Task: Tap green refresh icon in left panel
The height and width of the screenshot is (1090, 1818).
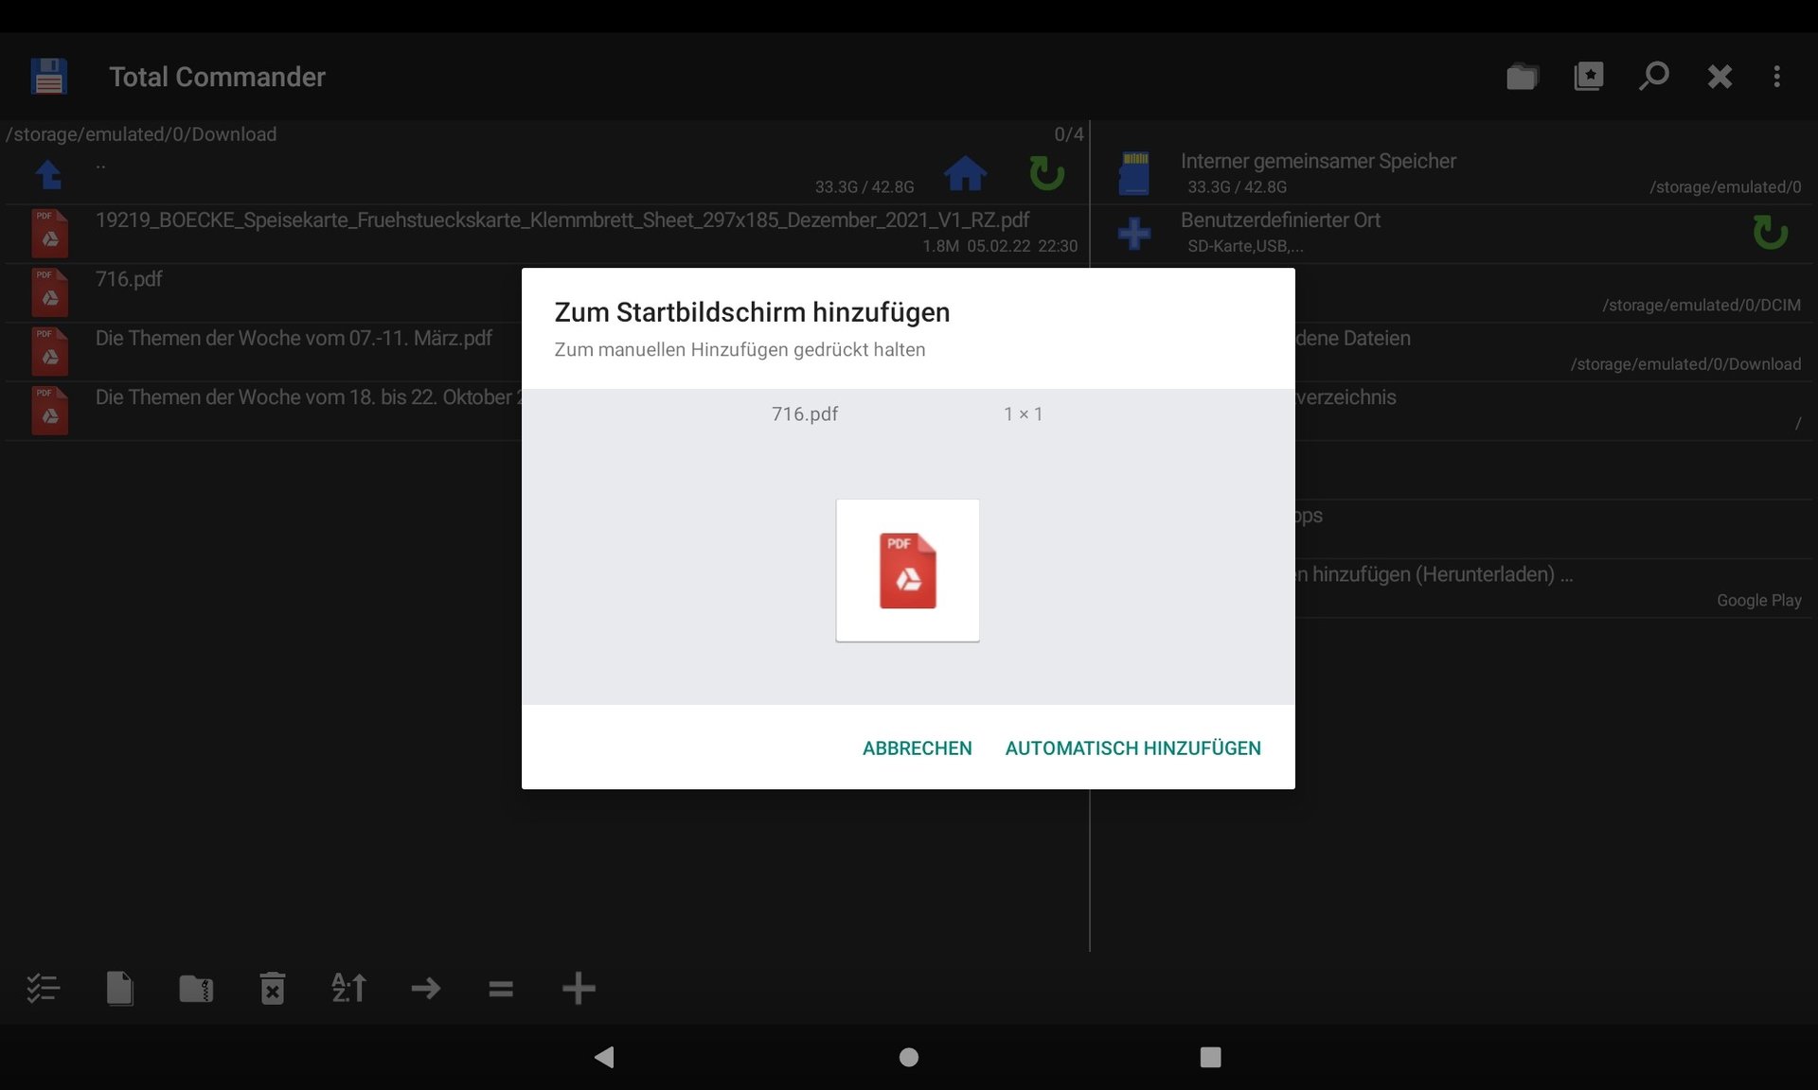Action: tap(1046, 174)
